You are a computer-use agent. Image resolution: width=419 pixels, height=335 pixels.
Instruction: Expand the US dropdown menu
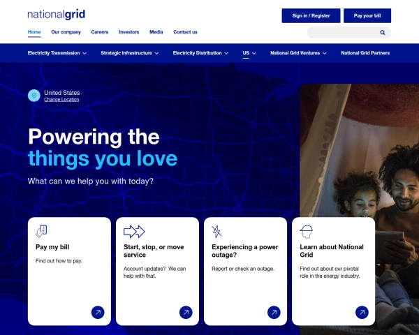click(x=249, y=53)
